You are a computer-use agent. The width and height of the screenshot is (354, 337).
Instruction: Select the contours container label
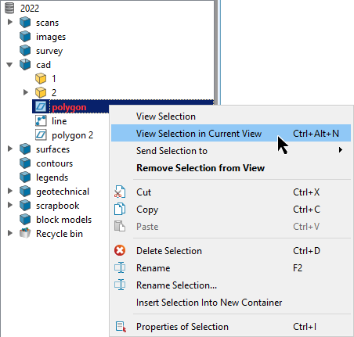[54, 163]
